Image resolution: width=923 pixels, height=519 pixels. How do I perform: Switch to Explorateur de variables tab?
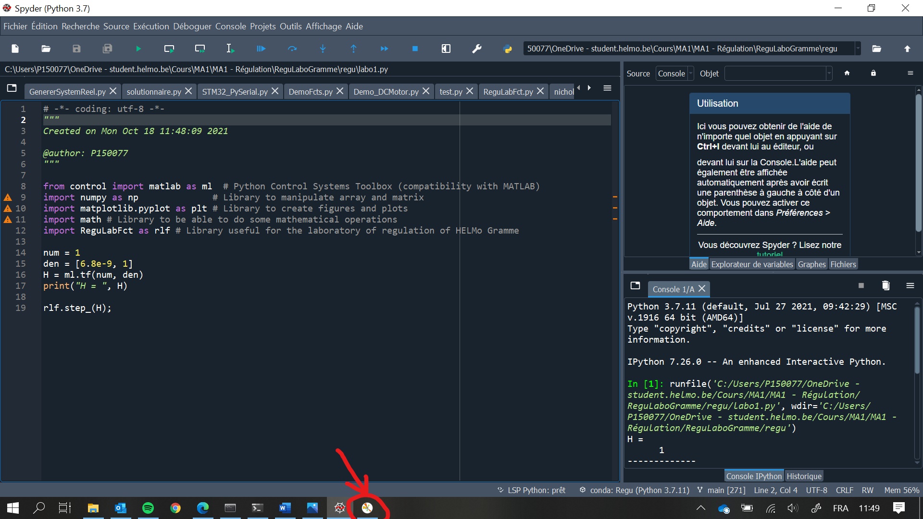(x=752, y=264)
